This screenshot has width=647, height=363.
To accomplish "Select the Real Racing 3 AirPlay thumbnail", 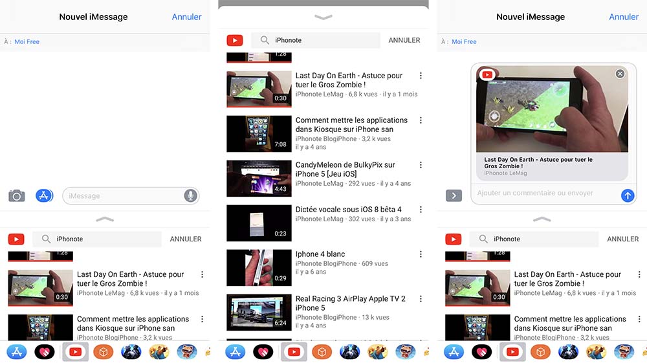I will pos(259,313).
